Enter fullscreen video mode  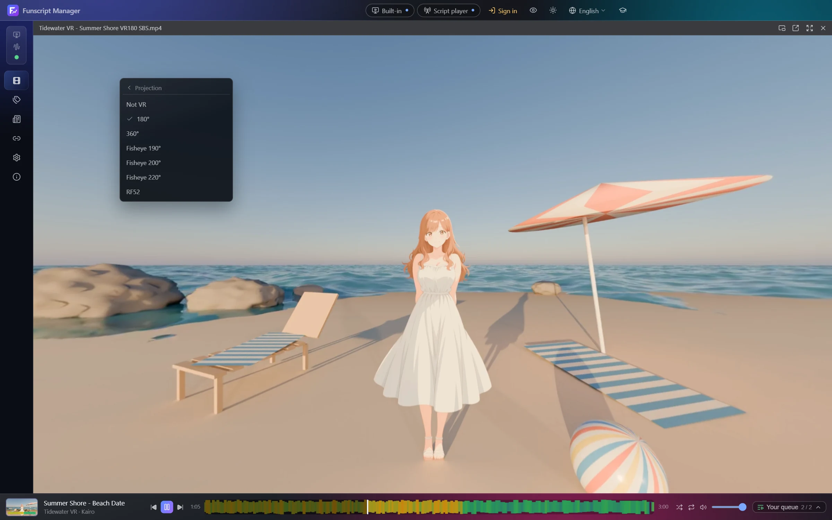pos(809,28)
